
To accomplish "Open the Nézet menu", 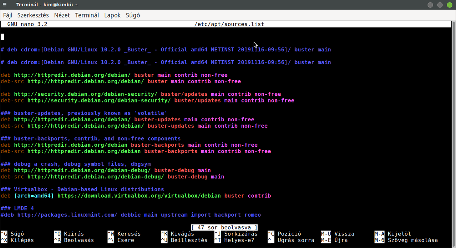I will click(62, 15).
